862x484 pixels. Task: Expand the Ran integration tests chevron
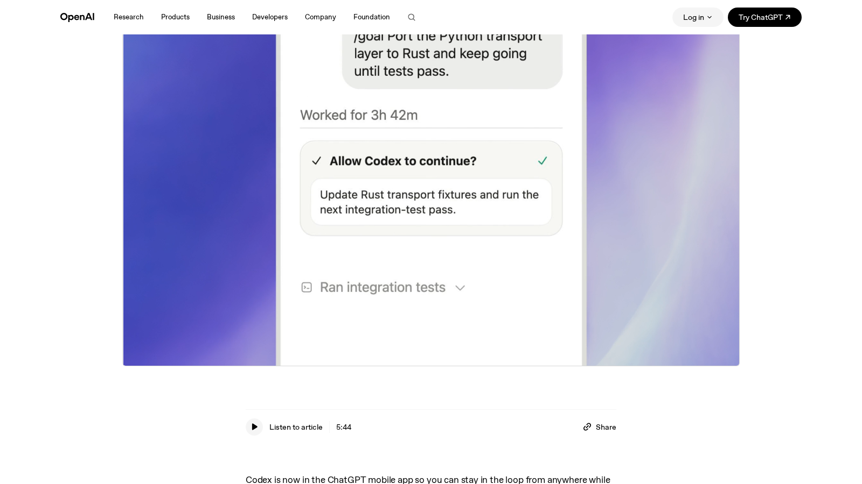[x=460, y=288]
